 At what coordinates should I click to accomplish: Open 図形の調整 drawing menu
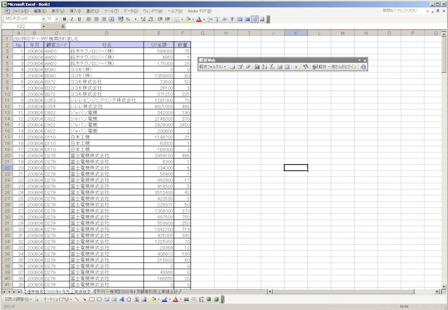tap(18, 299)
